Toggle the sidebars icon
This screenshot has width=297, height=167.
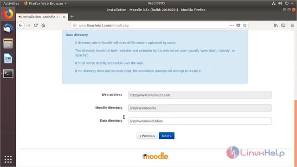click(x=284, y=26)
